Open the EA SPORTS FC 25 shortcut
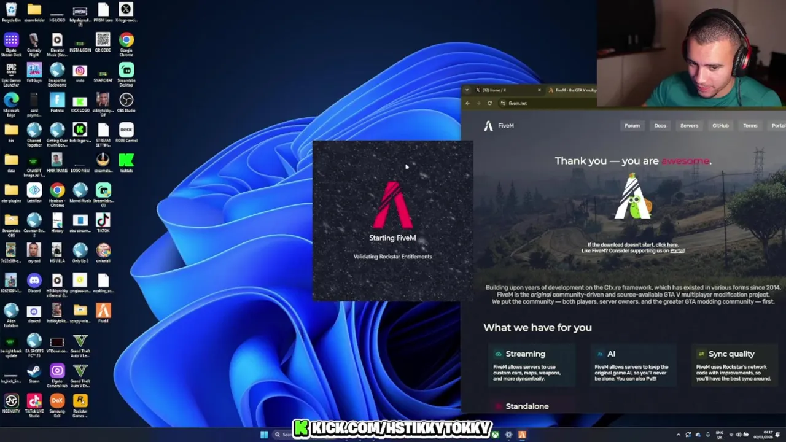Image resolution: width=786 pixels, height=442 pixels. (x=34, y=346)
